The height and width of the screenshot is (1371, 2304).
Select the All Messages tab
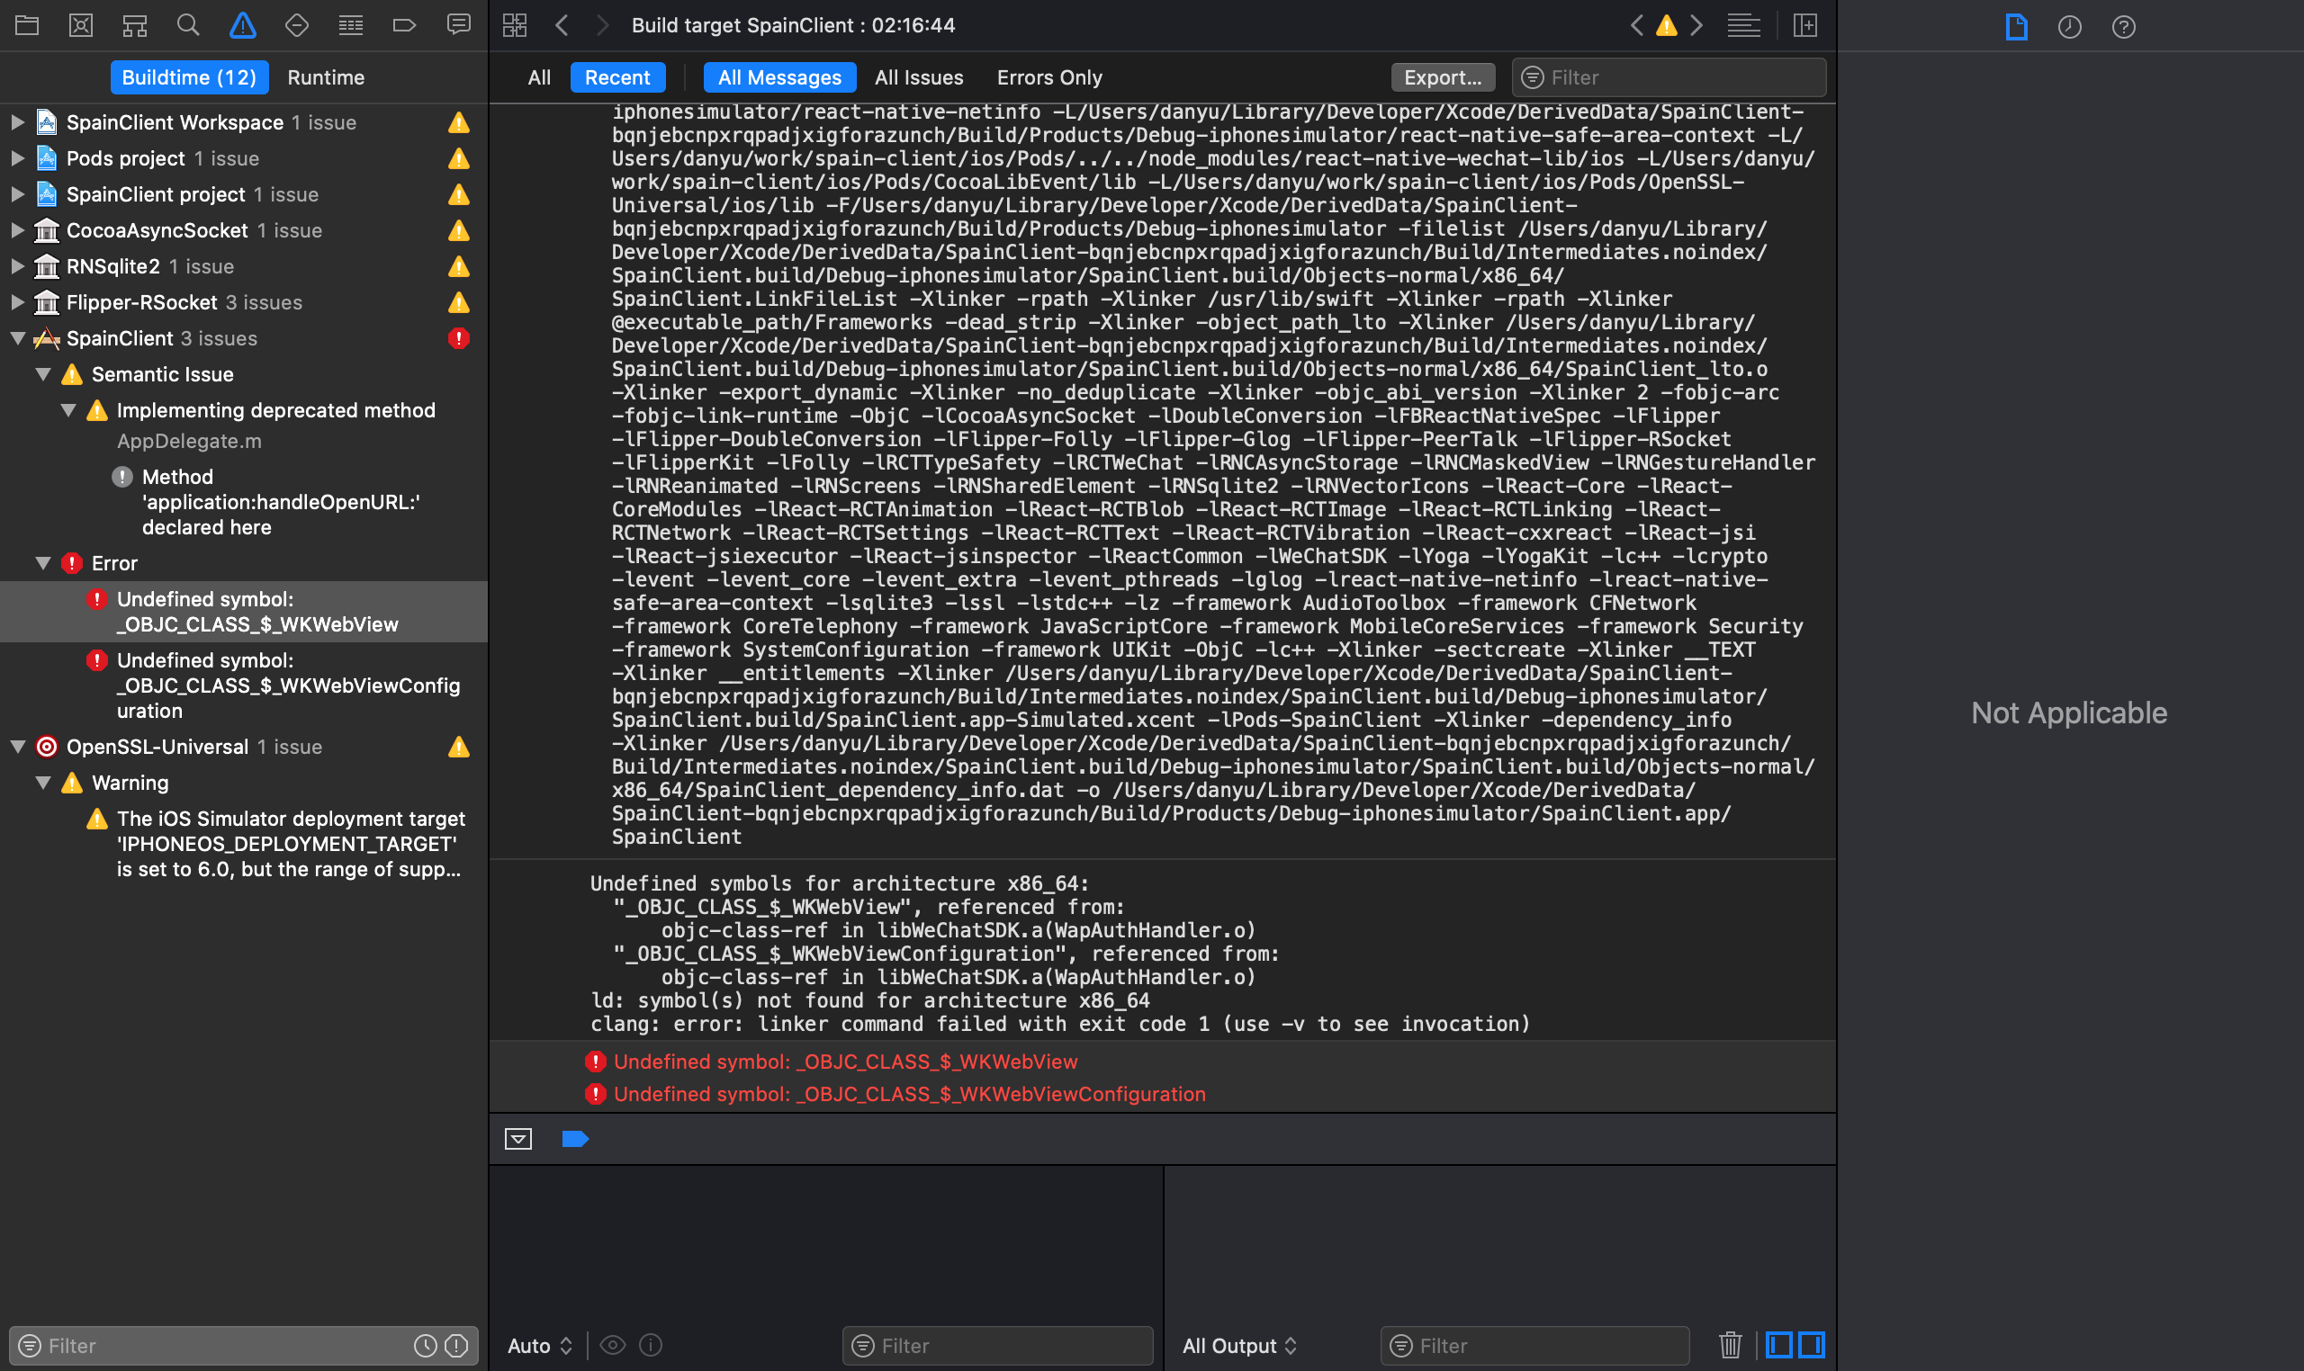tap(778, 77)
